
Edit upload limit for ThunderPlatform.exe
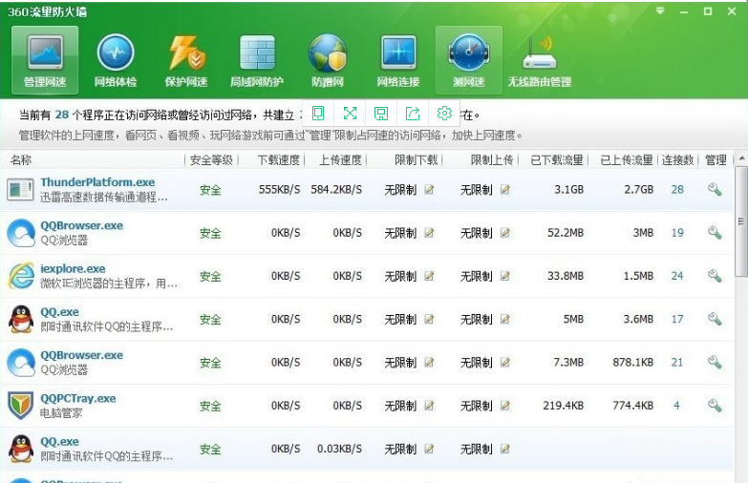[x=504, y=189]
